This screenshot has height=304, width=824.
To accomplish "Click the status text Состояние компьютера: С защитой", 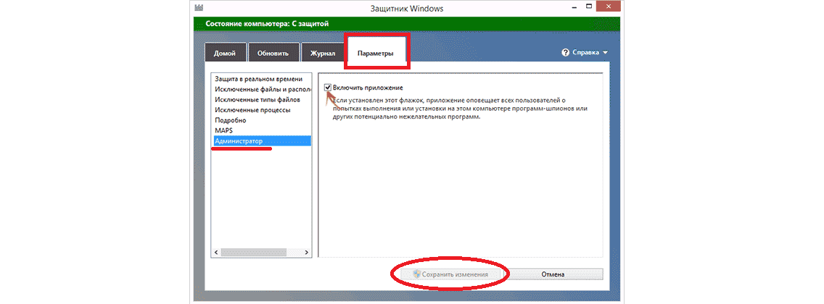I will 267,24.
